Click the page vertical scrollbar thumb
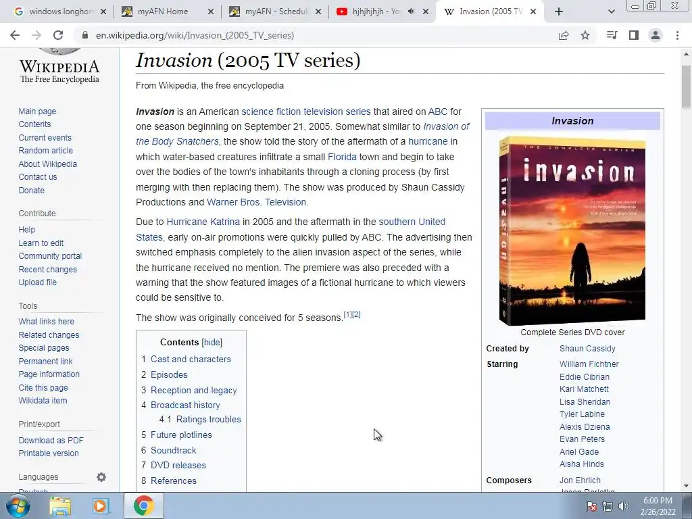Viewport: 692px width, 519px height. coord(687,86)
